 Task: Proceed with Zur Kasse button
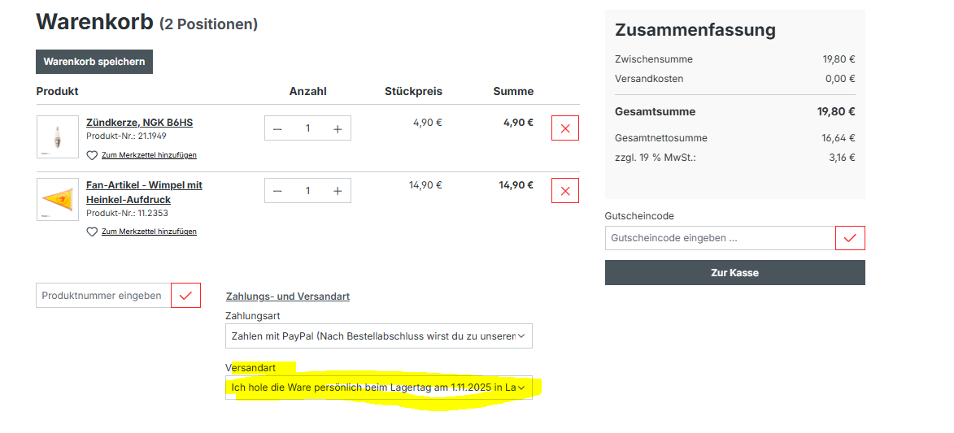tap(734, 273)
